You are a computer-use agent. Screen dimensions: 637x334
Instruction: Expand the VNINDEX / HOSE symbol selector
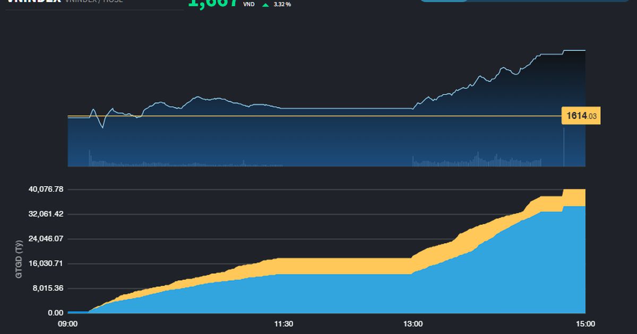(93, 3)
